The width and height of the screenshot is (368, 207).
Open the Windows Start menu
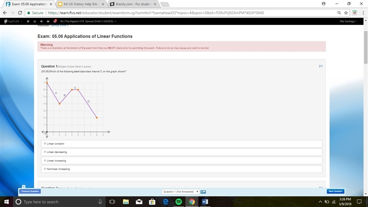click(x=6, y=202)
